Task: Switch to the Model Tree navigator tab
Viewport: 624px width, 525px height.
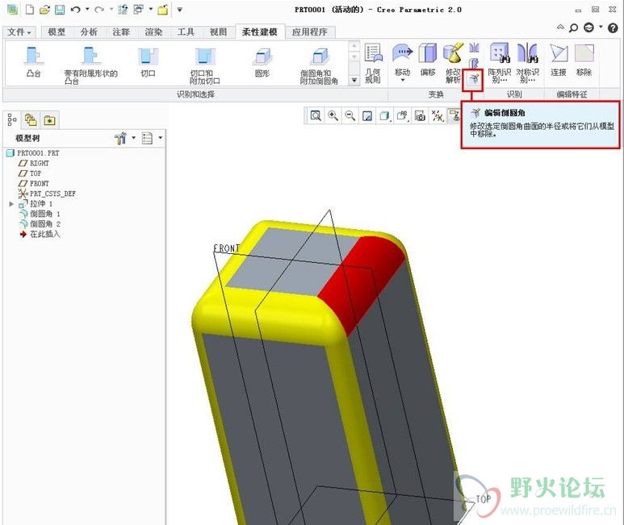Action: click(12, 119)
